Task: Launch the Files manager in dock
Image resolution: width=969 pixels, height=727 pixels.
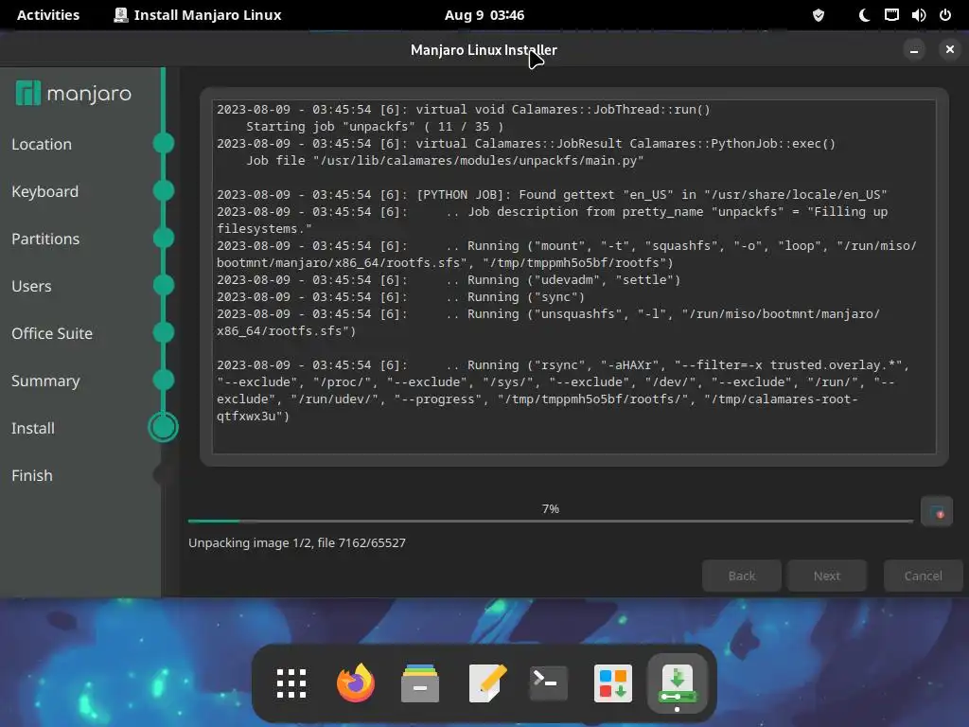Action: 419,683
